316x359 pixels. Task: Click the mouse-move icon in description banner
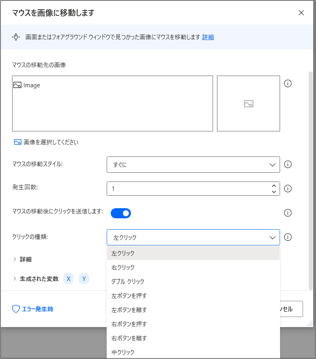16,37
